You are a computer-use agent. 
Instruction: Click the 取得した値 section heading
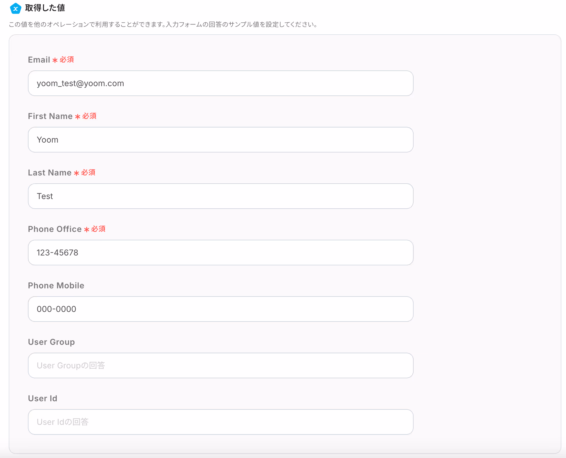tap(45, 8)
